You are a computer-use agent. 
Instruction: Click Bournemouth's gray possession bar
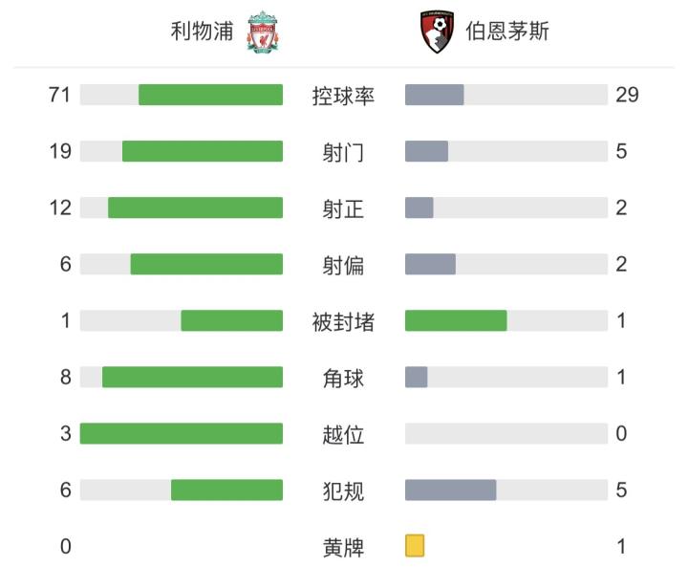(435, 95)
